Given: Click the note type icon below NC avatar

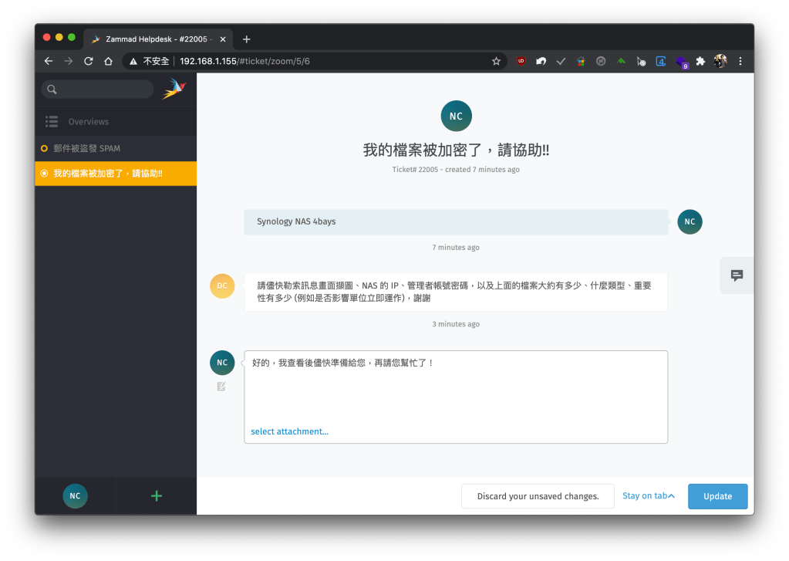Looking at the screenshot, I should tap(221, 386).
